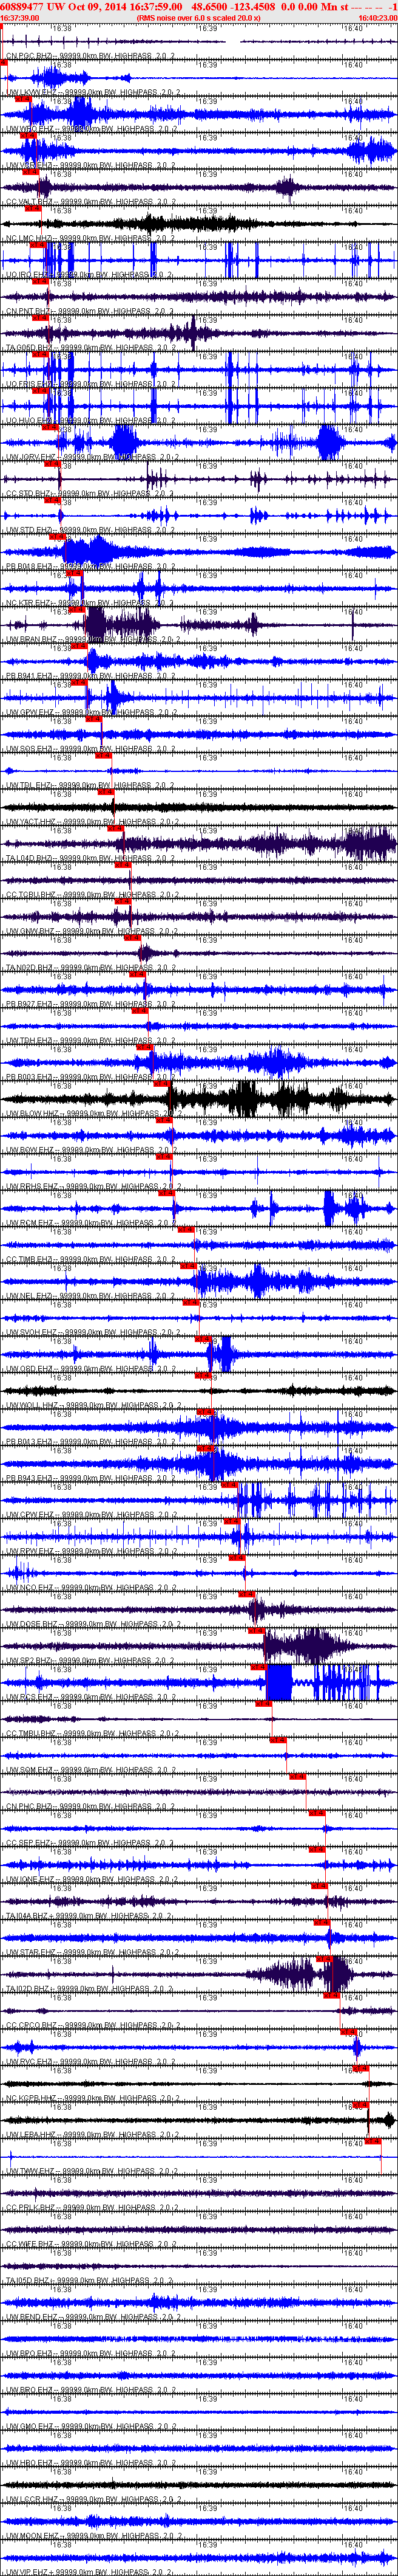Viewport: 398px width, 2576px height.
Task: Select the CC VALT BHZ station label
Action: pyautogui.click(x=91, y=202)
